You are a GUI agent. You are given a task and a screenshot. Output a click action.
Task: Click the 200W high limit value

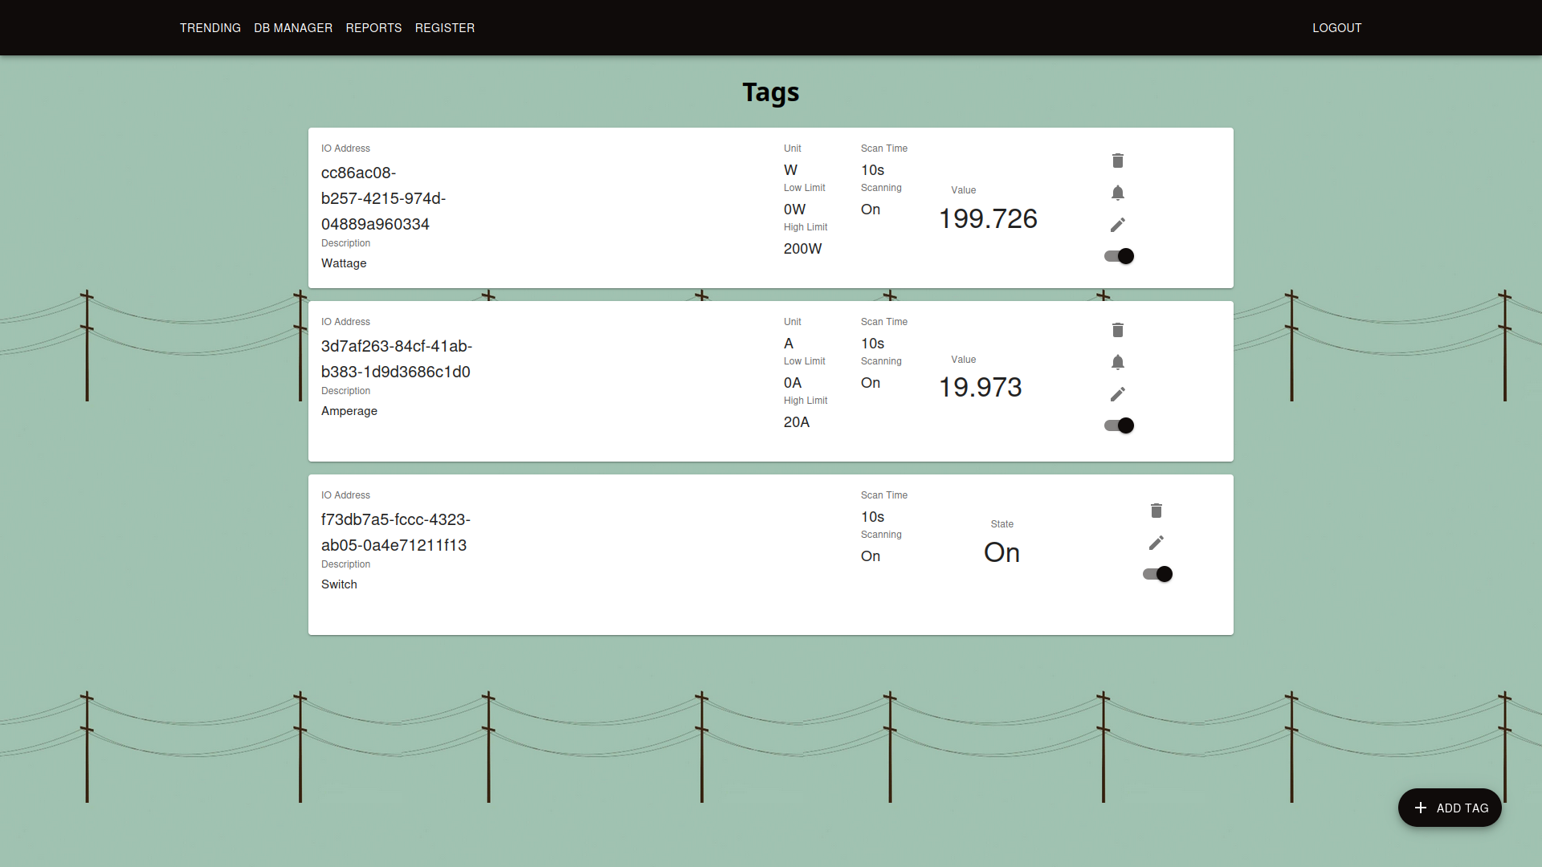(803, 249)
